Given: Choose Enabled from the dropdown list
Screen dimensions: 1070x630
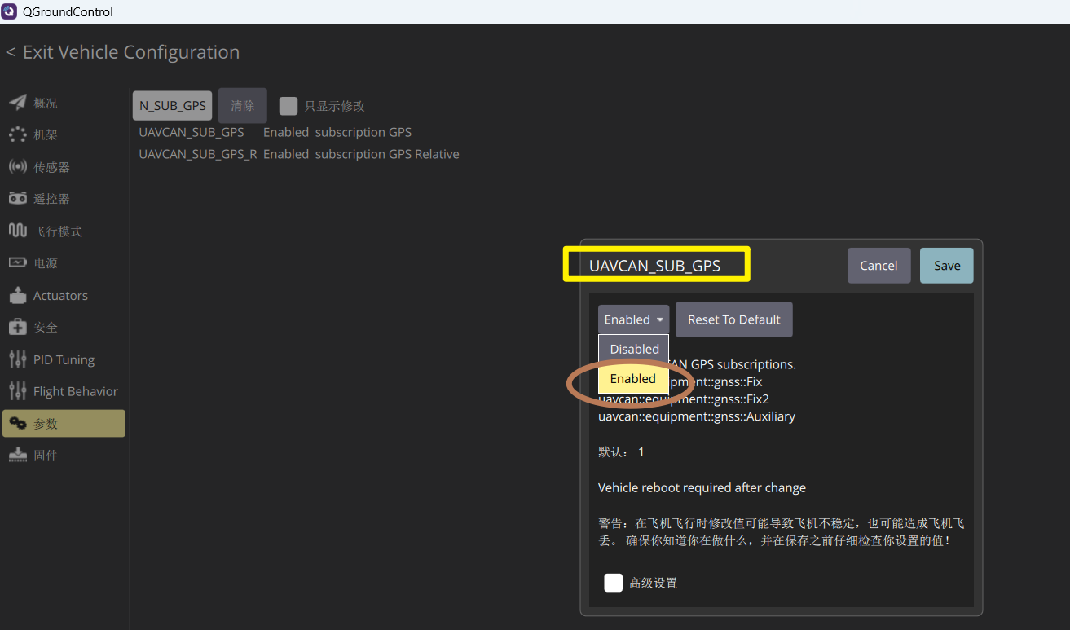Looking at the screenshot, I should tap(633, 378).
